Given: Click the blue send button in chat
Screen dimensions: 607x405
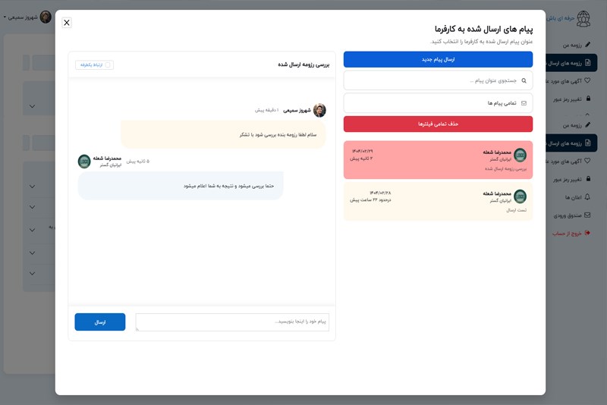Looking at the screenshot, I should (x=100, y=322).
